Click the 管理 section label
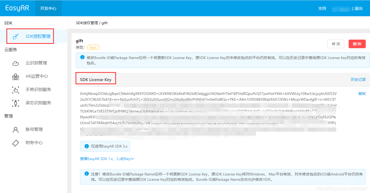The width and height of the screenshot is (370, 193). [x=9, y=116]
